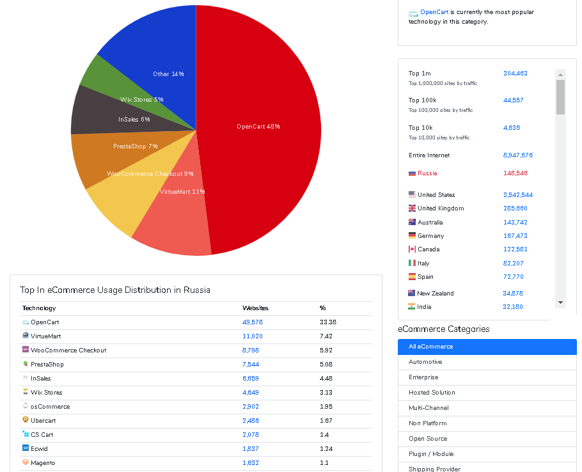The height and width of the screenshot is (472, 582).
Task: Click the Germany flag icon
Action: 412,235
